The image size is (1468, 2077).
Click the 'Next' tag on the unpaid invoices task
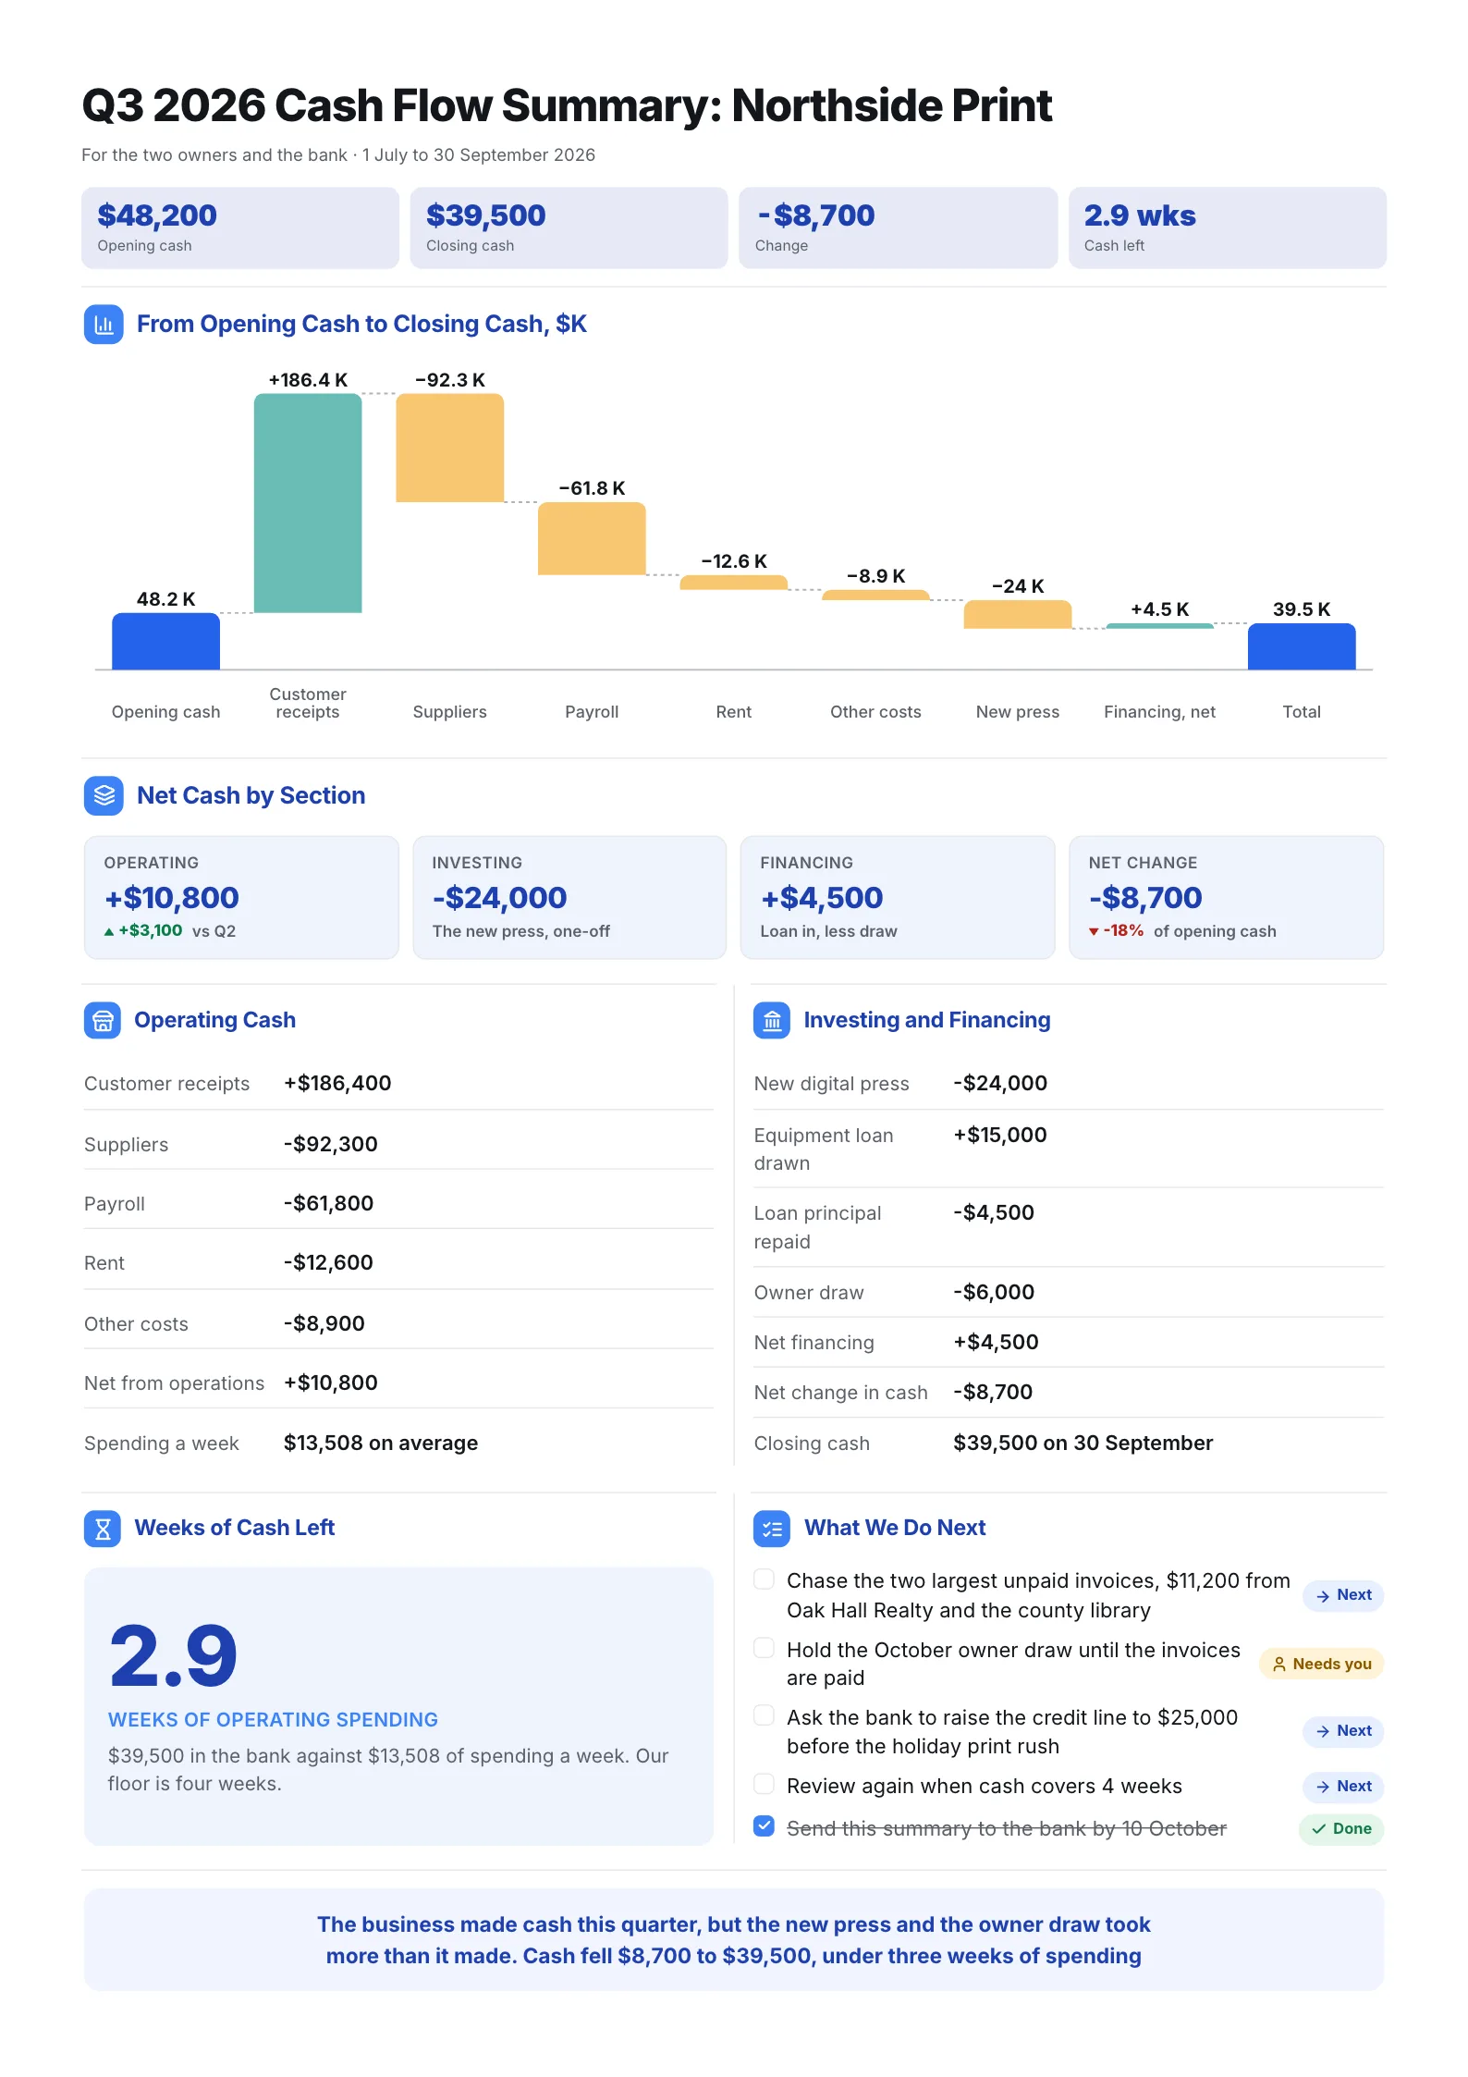pos(1343,1595)
